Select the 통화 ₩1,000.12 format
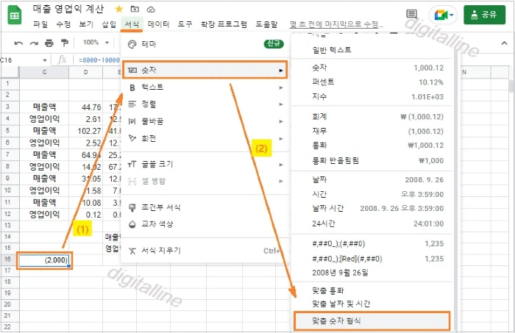Viewport: 515px width, 333px height. pos(372,146)
